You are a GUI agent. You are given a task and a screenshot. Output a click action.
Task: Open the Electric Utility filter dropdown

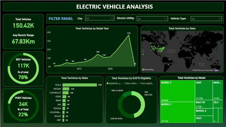tap(152, 19)
